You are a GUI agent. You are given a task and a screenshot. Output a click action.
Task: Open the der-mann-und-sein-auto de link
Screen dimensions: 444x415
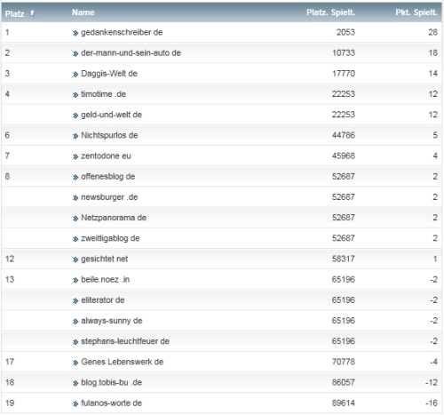point(131,53)
